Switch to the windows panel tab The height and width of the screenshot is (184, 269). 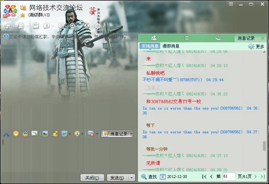point(218,38)
